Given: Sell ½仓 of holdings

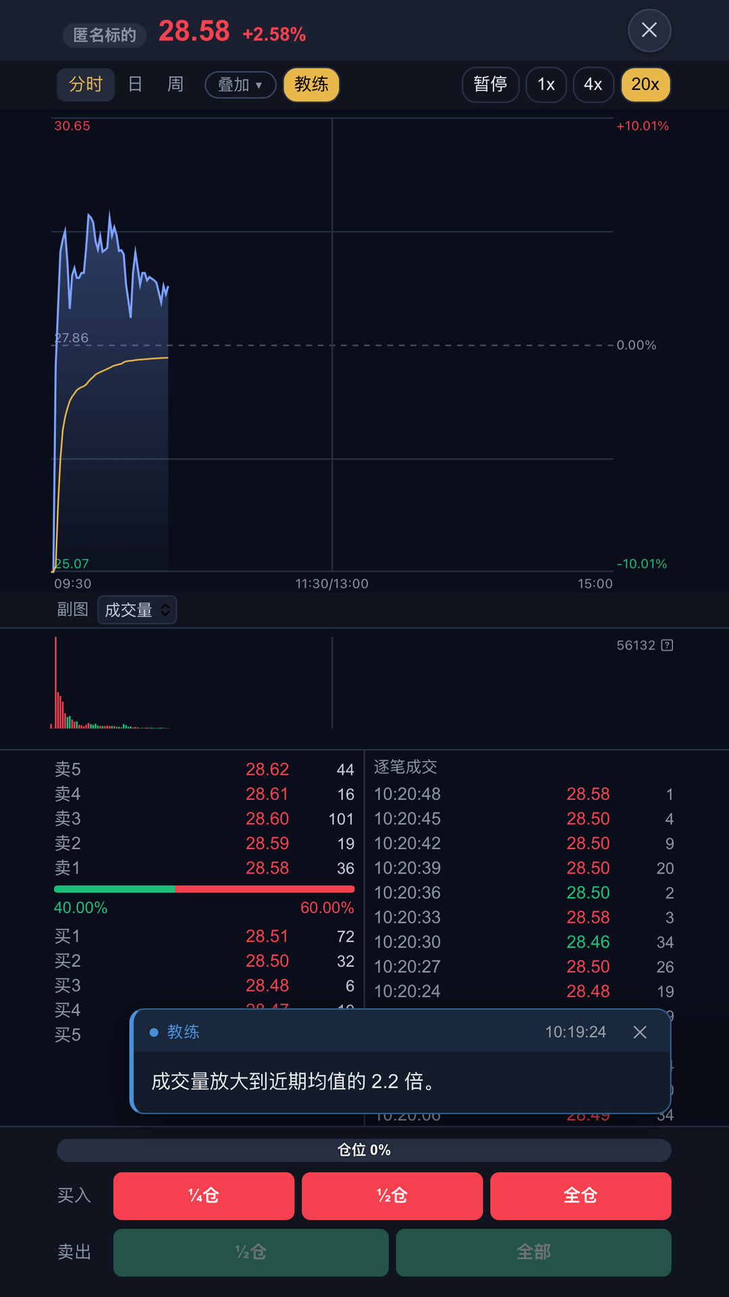Looking at the screenshot, I should point(251,1252).
